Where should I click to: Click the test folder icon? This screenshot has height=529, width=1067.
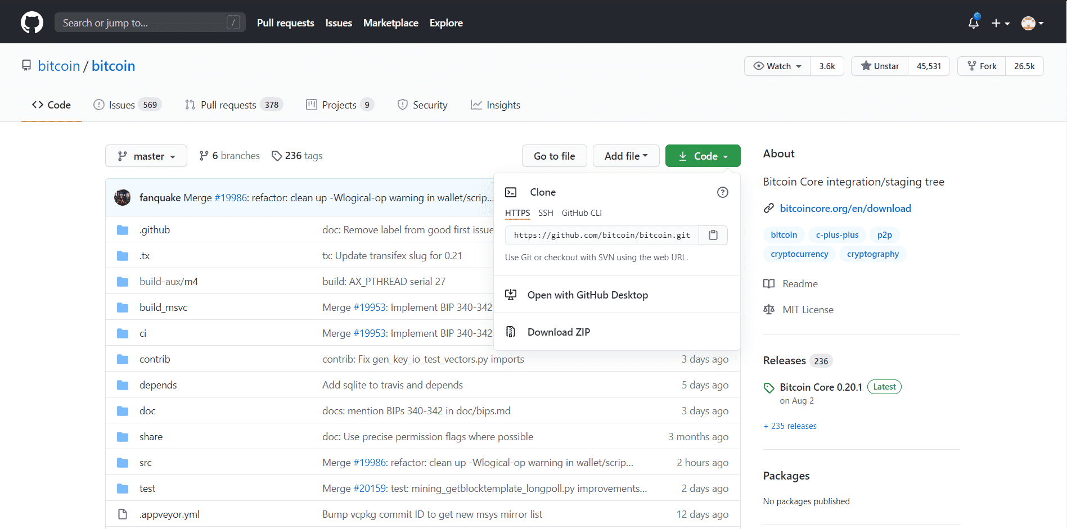[123, 489]
